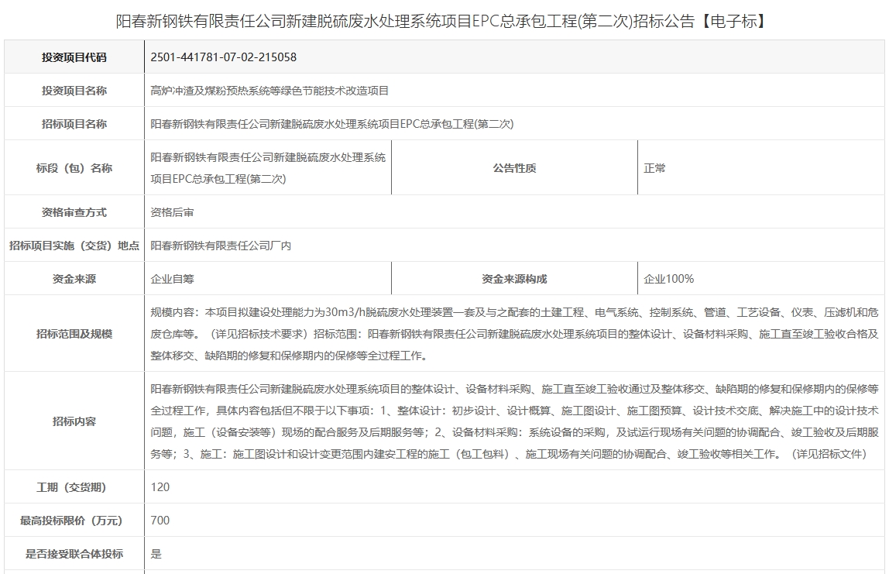Viewport: 889px width, 574px height.
Task: Select the duration value 120
Action: pos(160,487)
